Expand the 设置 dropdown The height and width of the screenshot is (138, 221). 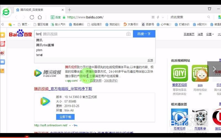click(210, 34)
